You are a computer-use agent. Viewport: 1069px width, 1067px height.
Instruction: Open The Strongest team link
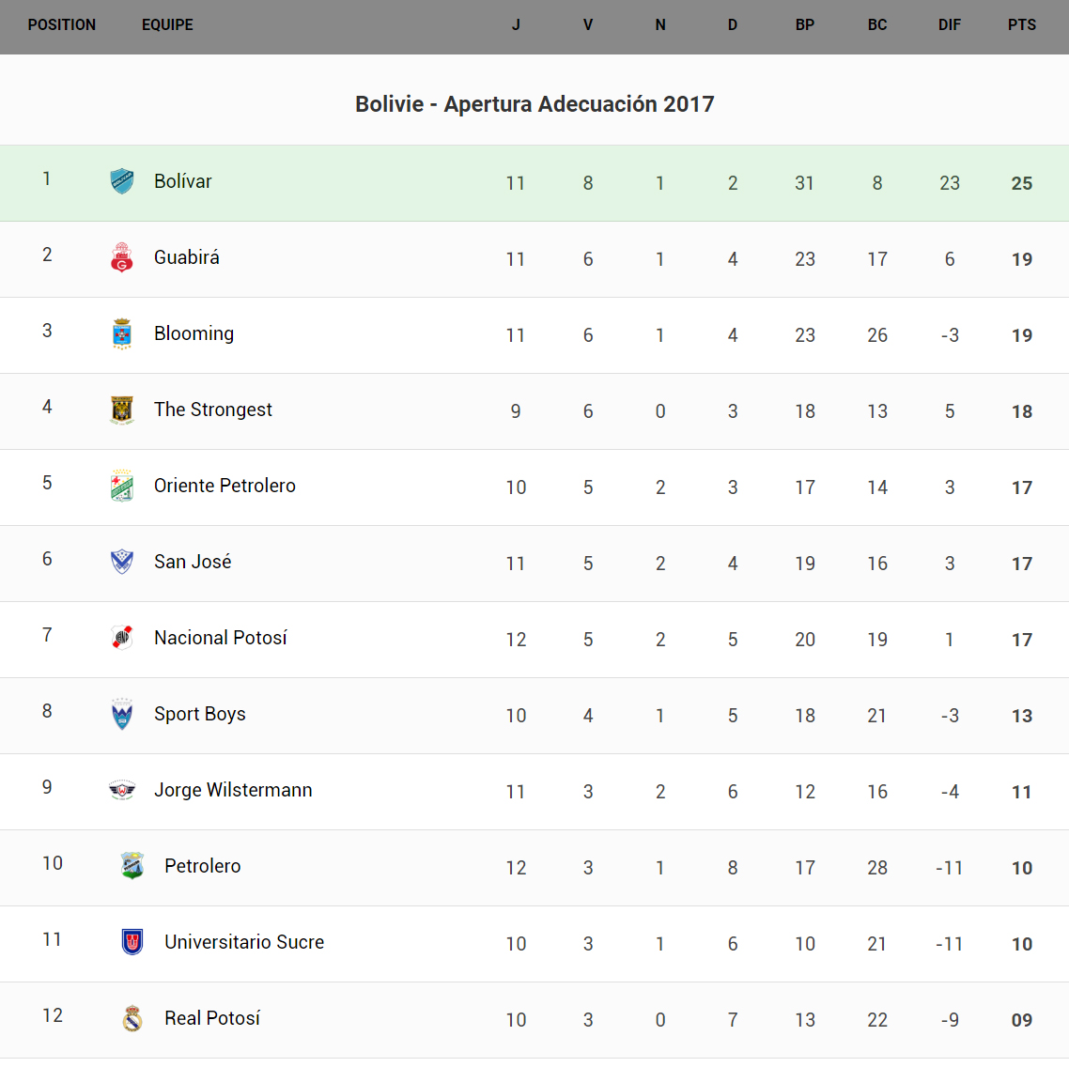click(x=213, y=410)
